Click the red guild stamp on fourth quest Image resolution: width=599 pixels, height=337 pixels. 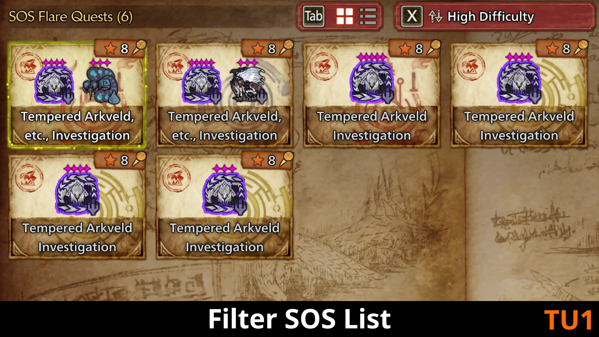(469, 67)
